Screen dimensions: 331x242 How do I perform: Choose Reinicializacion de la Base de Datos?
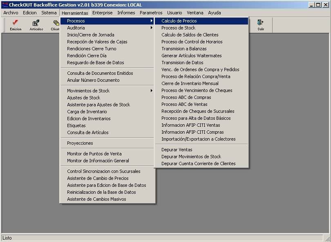click(x=107, y=192)
